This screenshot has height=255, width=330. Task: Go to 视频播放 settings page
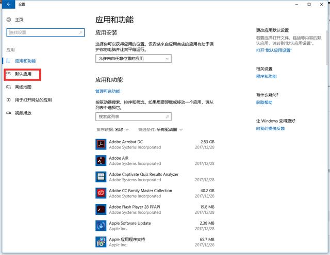coord(23,113)
